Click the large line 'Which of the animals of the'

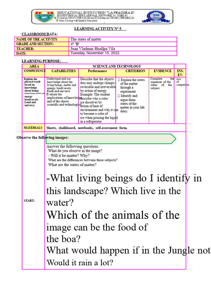click(113, 215)
